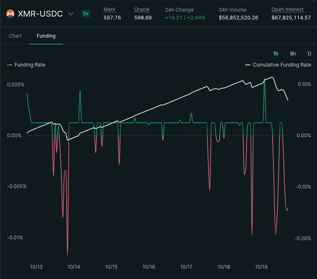Click the 10/19 date label on x-axis
The height and width of the screenshot is (279, 317).
261,267
